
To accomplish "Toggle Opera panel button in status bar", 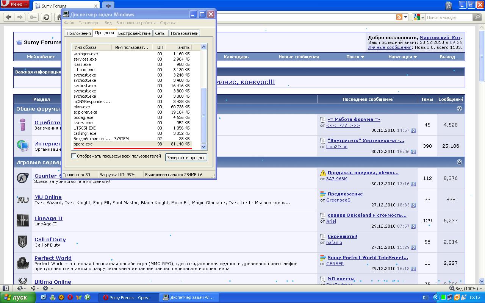I will (6, 288).
